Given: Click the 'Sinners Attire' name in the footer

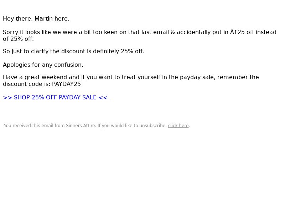Looking at the screenshot, I should click(81, 126).
